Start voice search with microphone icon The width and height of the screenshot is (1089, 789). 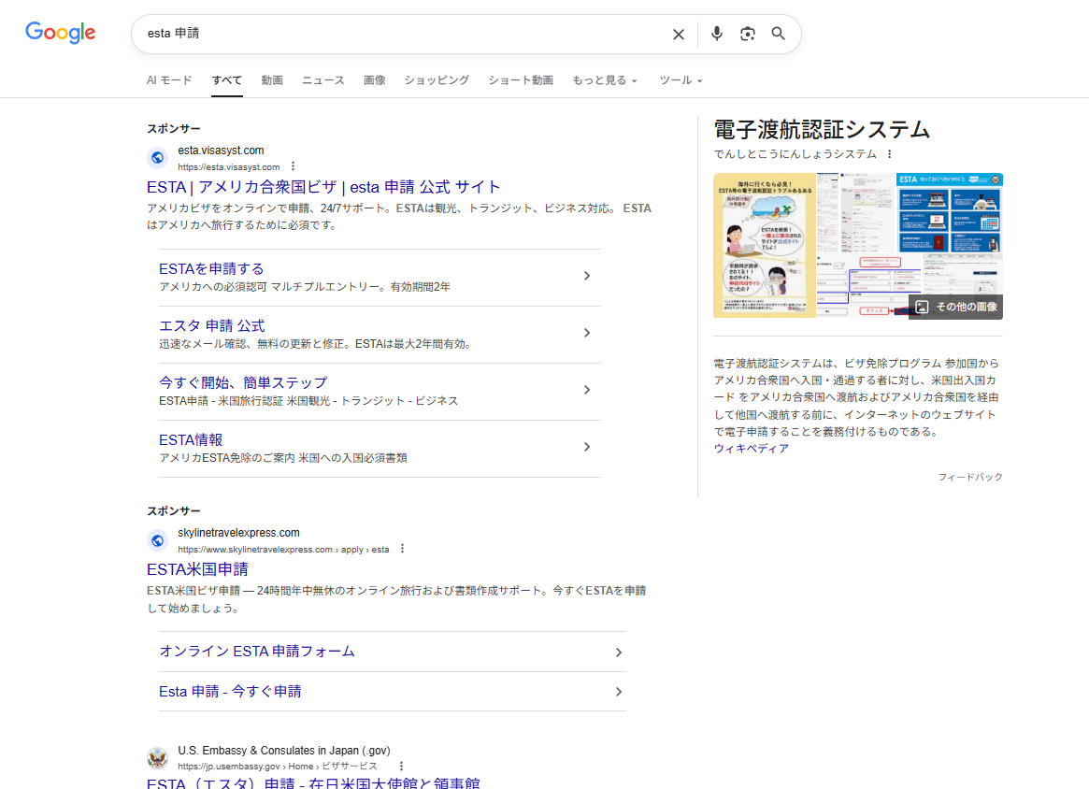point(717,34)
